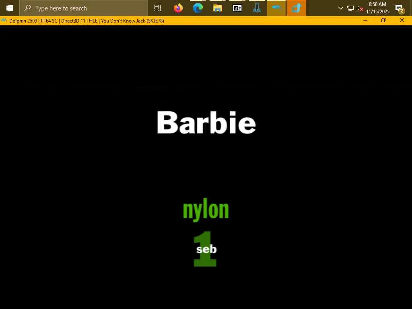Click the player name 'seb'
Viewport: 412px width, 309px height.
pos(206,249)
